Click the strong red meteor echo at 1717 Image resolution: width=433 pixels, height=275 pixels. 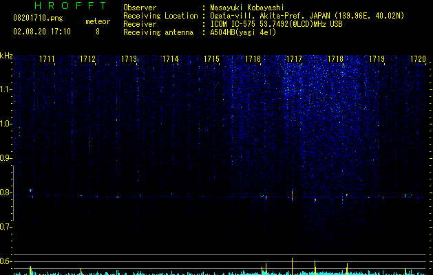pos(292,196)
